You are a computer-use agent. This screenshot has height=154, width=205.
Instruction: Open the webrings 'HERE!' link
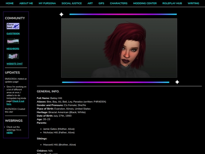[9, 133]
